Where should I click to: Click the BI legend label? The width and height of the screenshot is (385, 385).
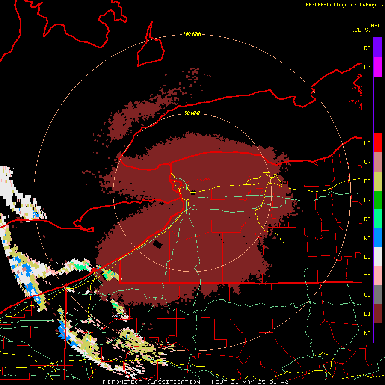pos(367,314)
